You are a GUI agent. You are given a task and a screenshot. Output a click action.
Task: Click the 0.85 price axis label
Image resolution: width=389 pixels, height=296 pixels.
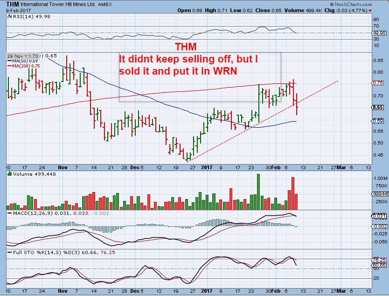pos(378,60)
